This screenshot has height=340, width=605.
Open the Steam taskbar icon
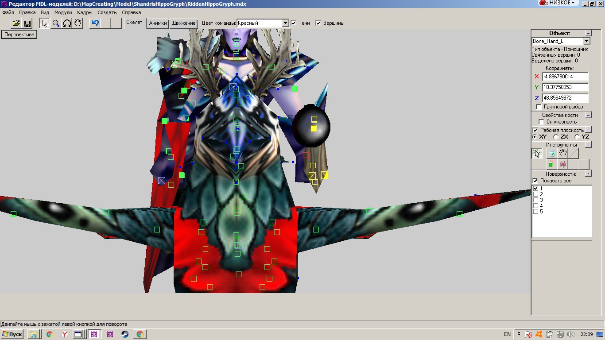click(x=125, y=334)
